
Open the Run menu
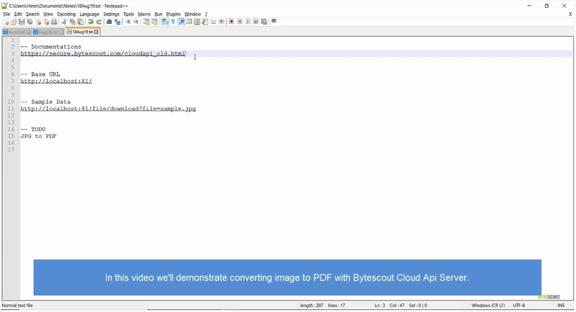click(158, 14)
